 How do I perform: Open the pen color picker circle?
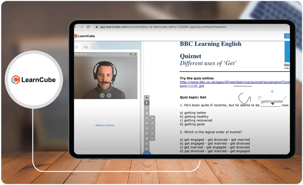[x=147, y=98]
